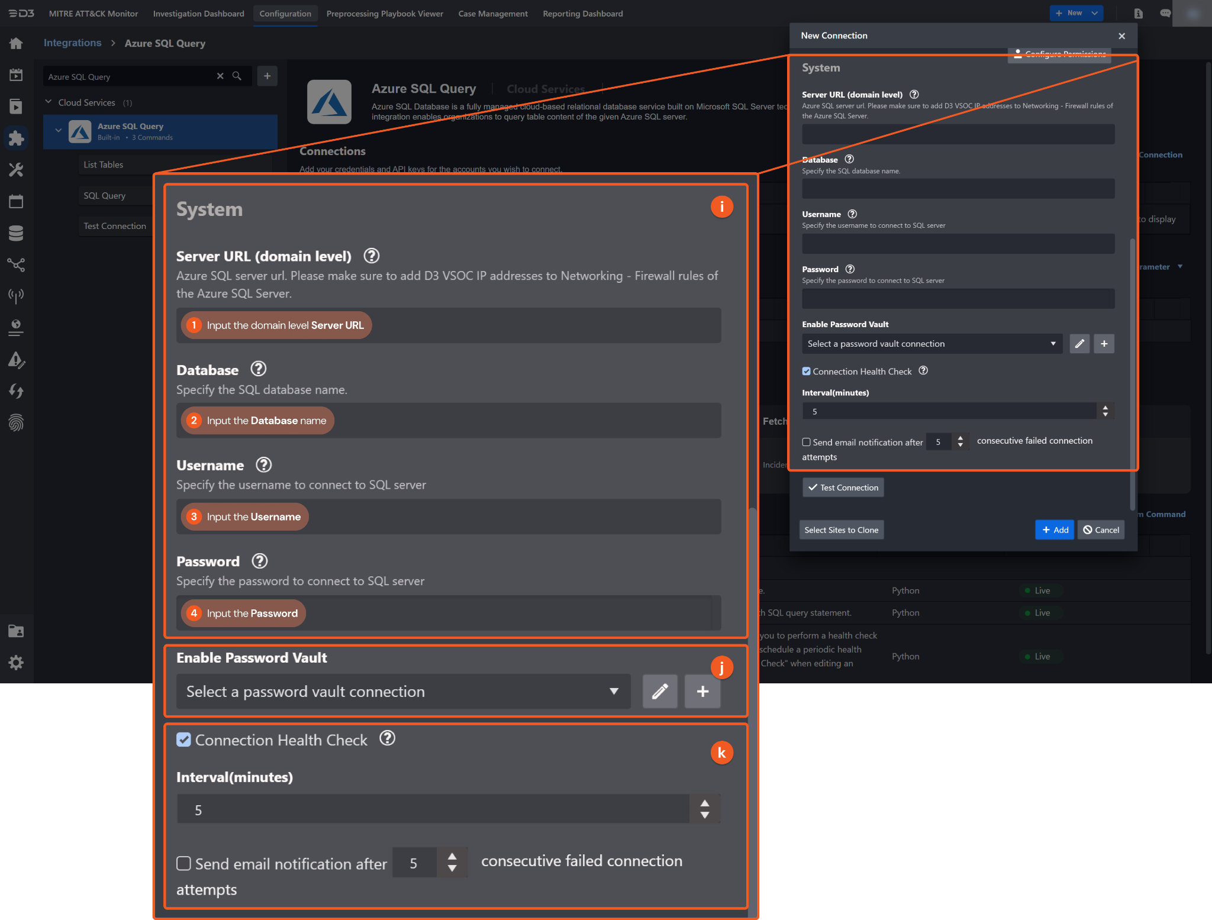Screen dimensions: 1212x920
Task: Collapse the Cloud Services tree group
Action: 49,102
